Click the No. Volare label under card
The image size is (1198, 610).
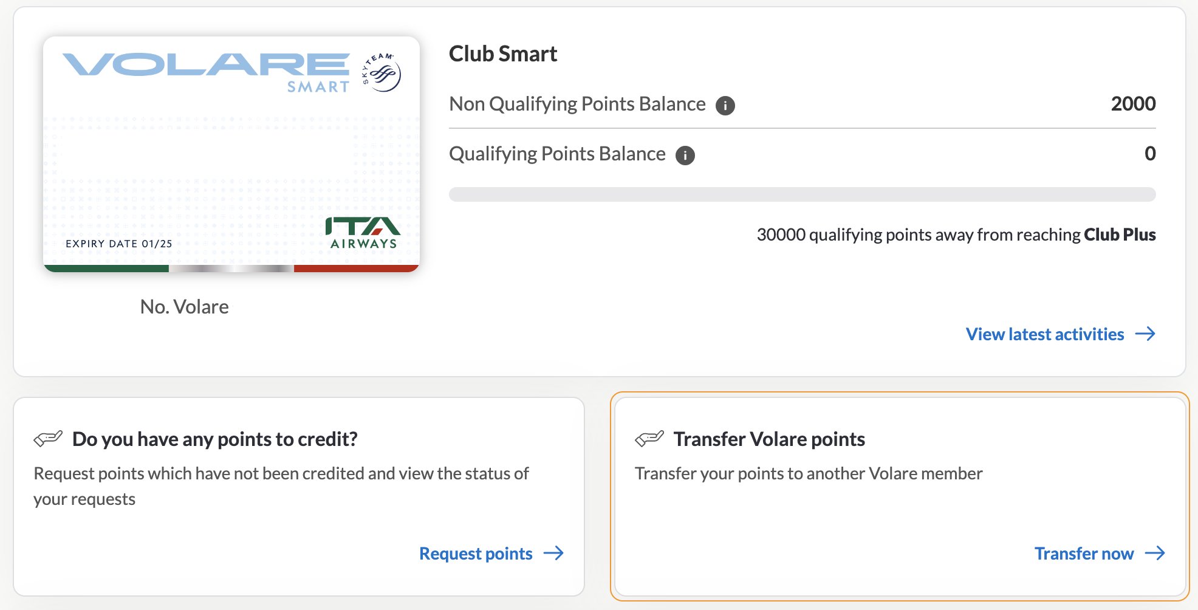pyautogui.click(x=185, y=307)
